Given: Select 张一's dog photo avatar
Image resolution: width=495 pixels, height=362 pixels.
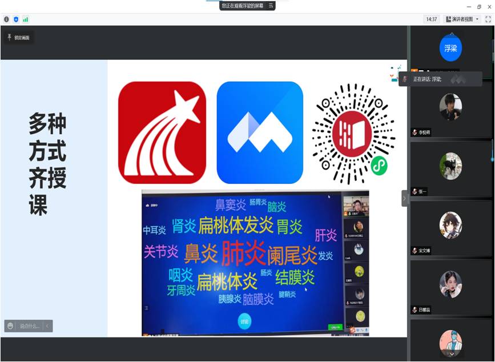Looking at the screenshot, I should coord(450,166).
